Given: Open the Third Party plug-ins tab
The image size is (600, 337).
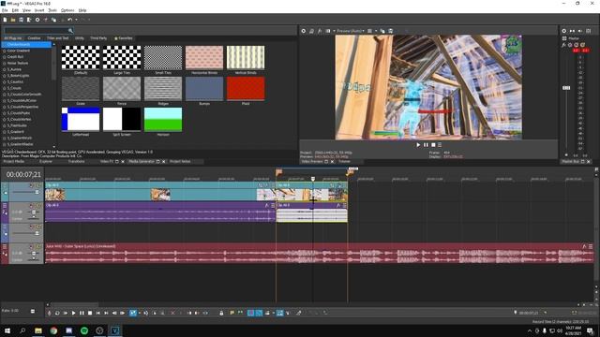Looking at the screenshot, I should click(x=98, y=38).
